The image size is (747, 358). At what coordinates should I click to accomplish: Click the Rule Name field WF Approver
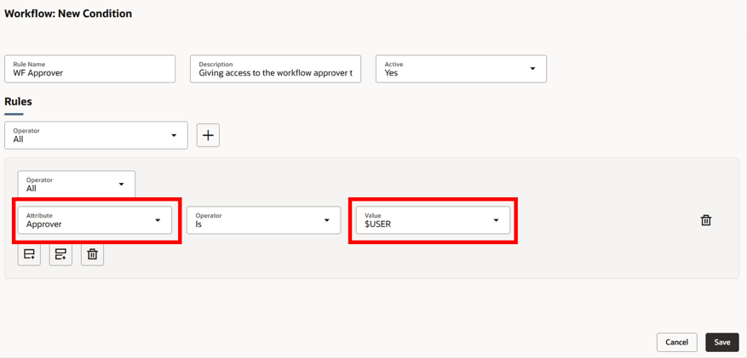[90, 69]
